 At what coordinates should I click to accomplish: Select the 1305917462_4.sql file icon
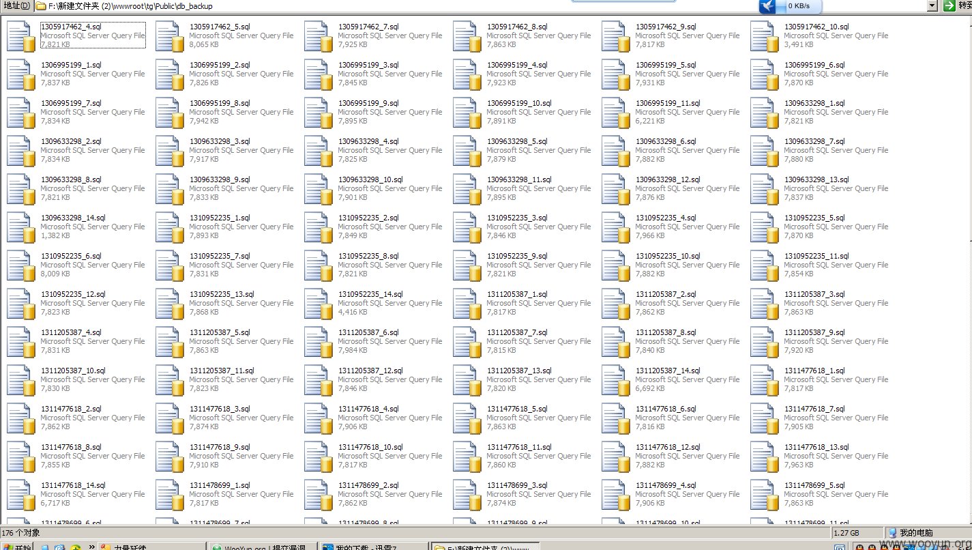coord(20,36)
